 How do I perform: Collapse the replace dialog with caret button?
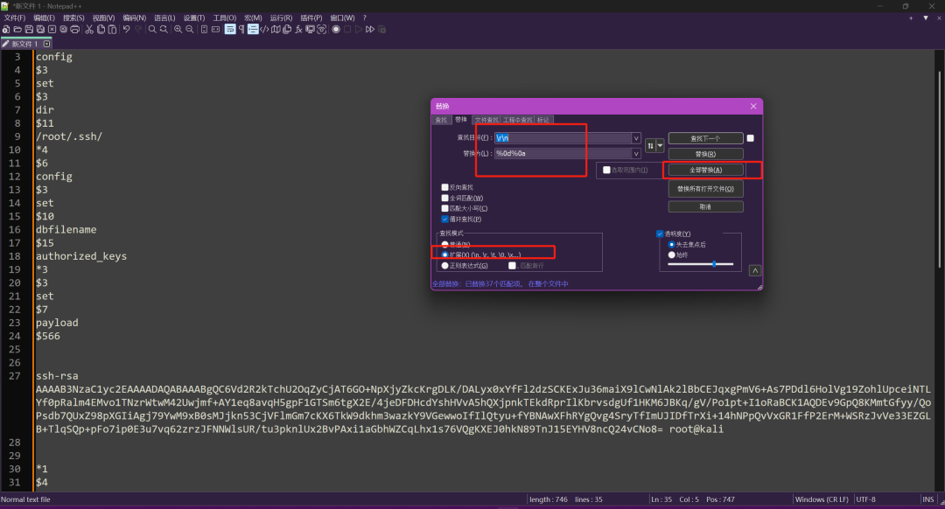755,270
